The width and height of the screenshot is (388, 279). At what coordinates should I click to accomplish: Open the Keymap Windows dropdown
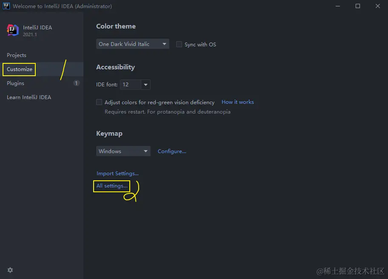coord(123,151)
